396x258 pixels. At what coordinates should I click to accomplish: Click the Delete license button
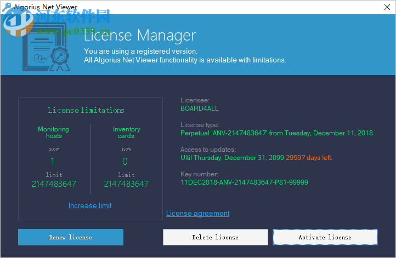click(x=216, y=237)
